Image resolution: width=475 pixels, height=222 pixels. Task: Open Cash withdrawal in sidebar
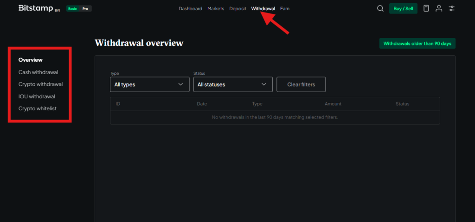click(38, 72)
